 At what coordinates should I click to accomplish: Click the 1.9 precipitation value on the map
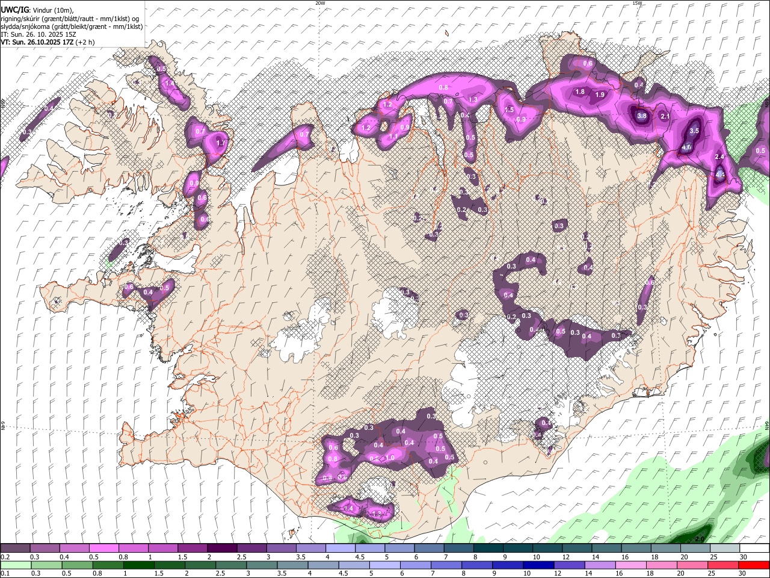tap(600, 95)
